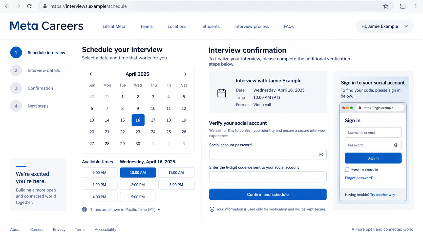Click the browser address bar URL
This screenshot has height=238, width=423.
click(x=89, y=6)
